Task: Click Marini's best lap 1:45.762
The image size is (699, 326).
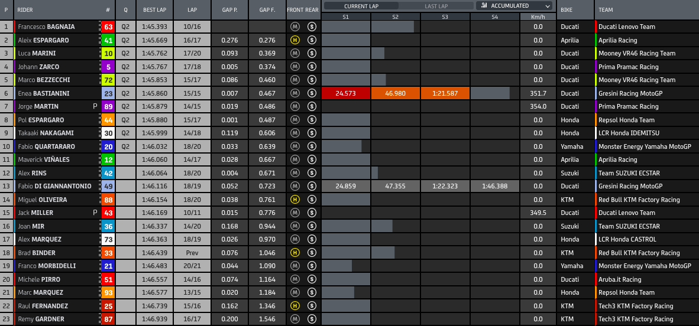Action: click(x=155, y=53)
